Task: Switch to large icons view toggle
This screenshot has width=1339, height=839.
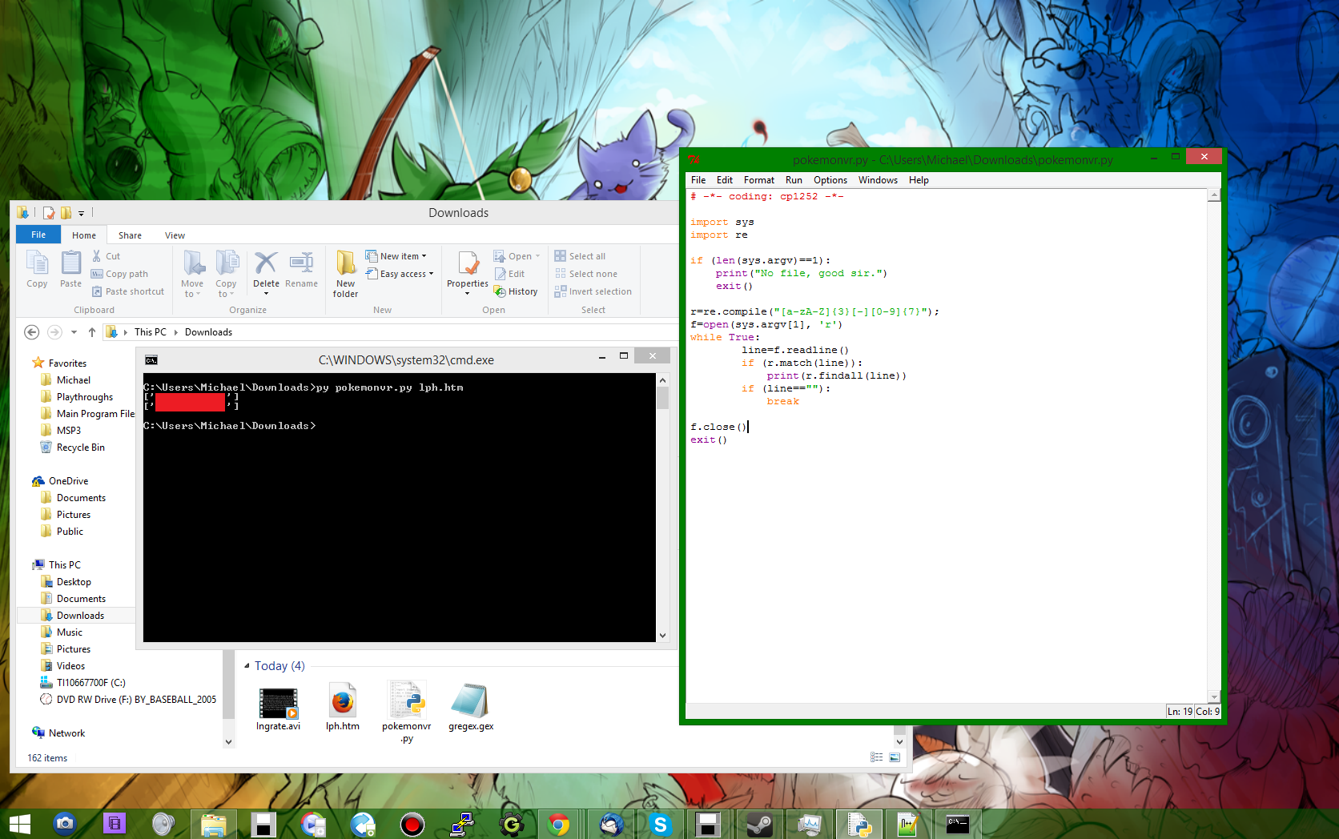Action: 895,757
